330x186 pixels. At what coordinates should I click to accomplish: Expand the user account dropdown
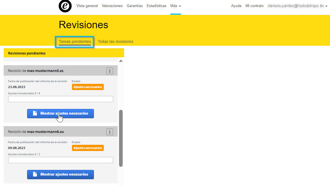(297, 6)
